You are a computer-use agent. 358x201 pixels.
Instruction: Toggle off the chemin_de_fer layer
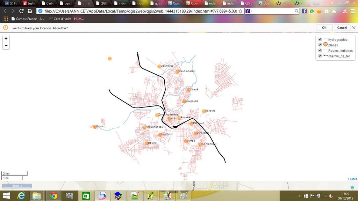click(x=320, y=56)
